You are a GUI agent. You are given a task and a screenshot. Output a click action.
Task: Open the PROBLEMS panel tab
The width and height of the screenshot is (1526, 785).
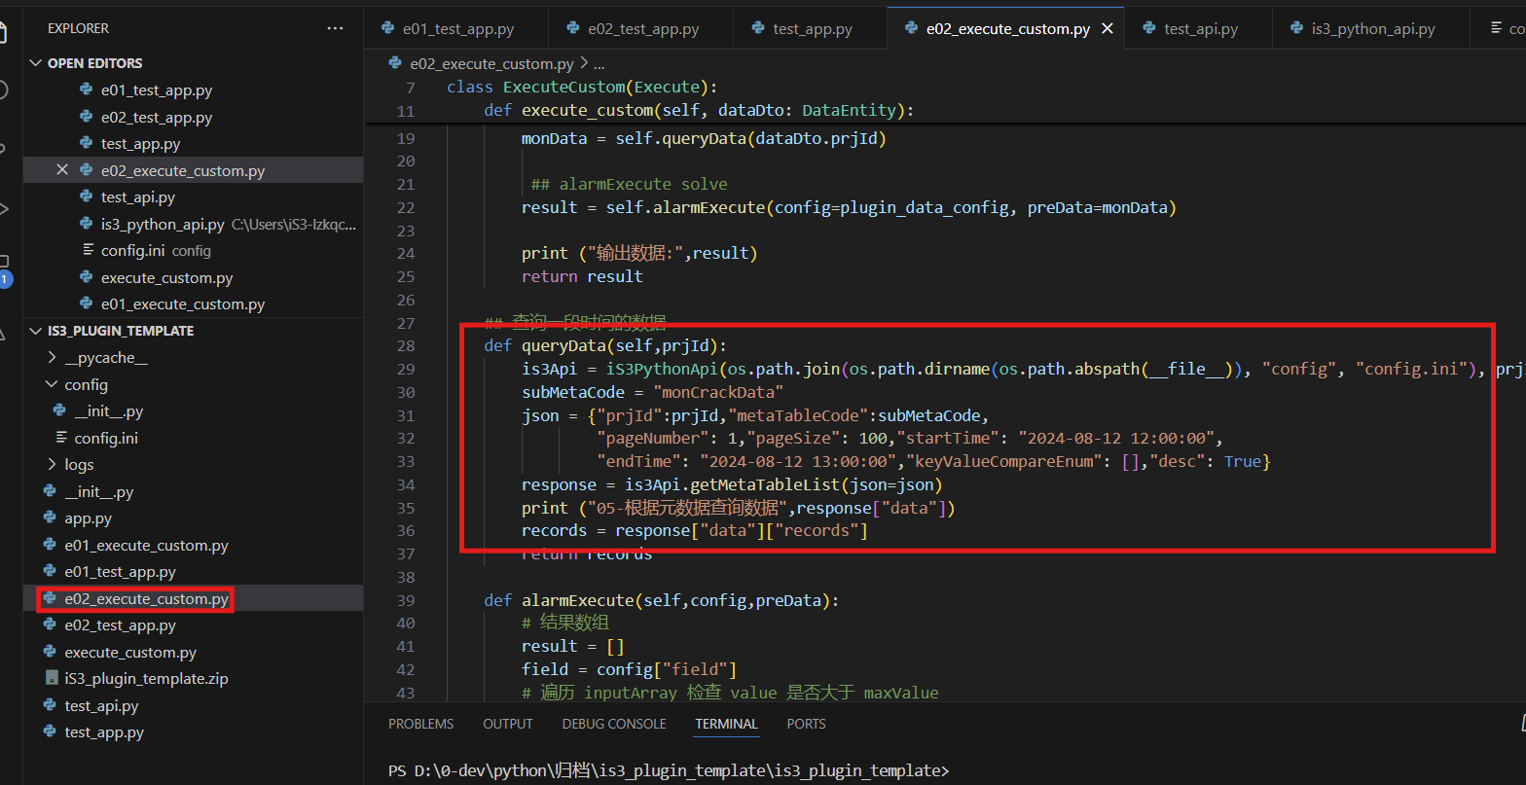click(x=420, y=724)
